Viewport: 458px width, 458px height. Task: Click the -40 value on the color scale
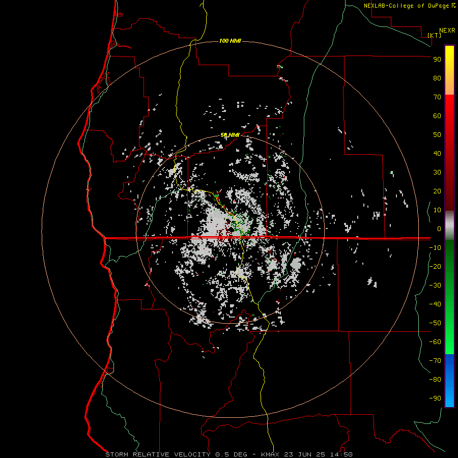(435, 304)
